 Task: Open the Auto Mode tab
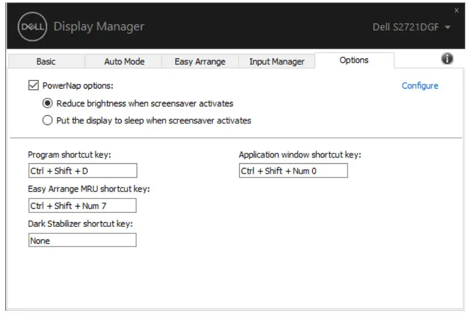[x=124, y=61]
